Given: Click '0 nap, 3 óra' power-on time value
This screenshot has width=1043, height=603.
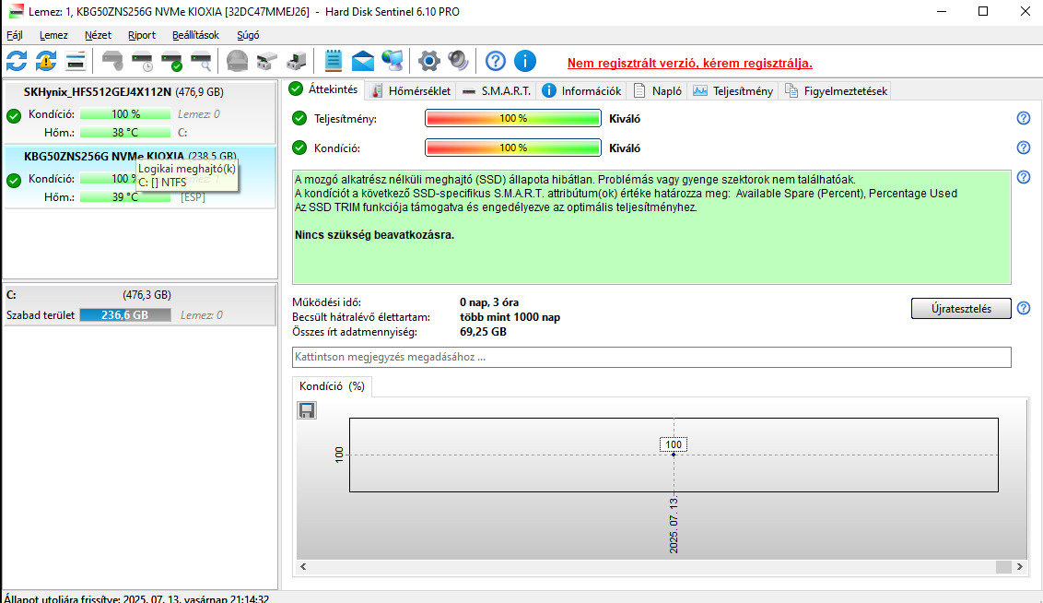Looking at the screenshot, I should pyautogui.click(x=489, y=302).
